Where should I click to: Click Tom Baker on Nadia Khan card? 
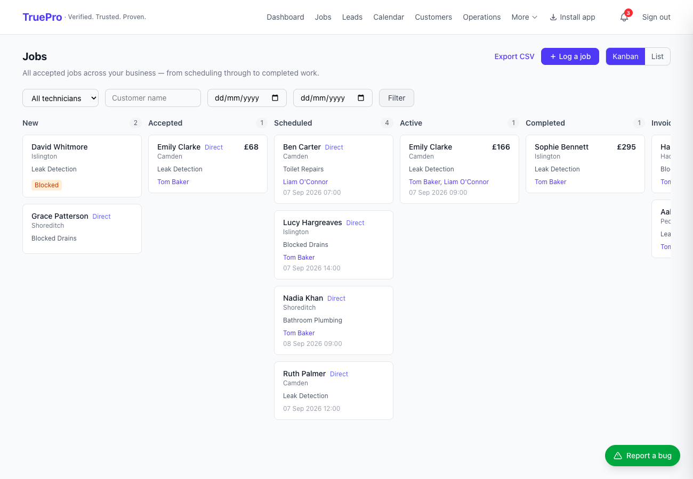click(299, 333)
